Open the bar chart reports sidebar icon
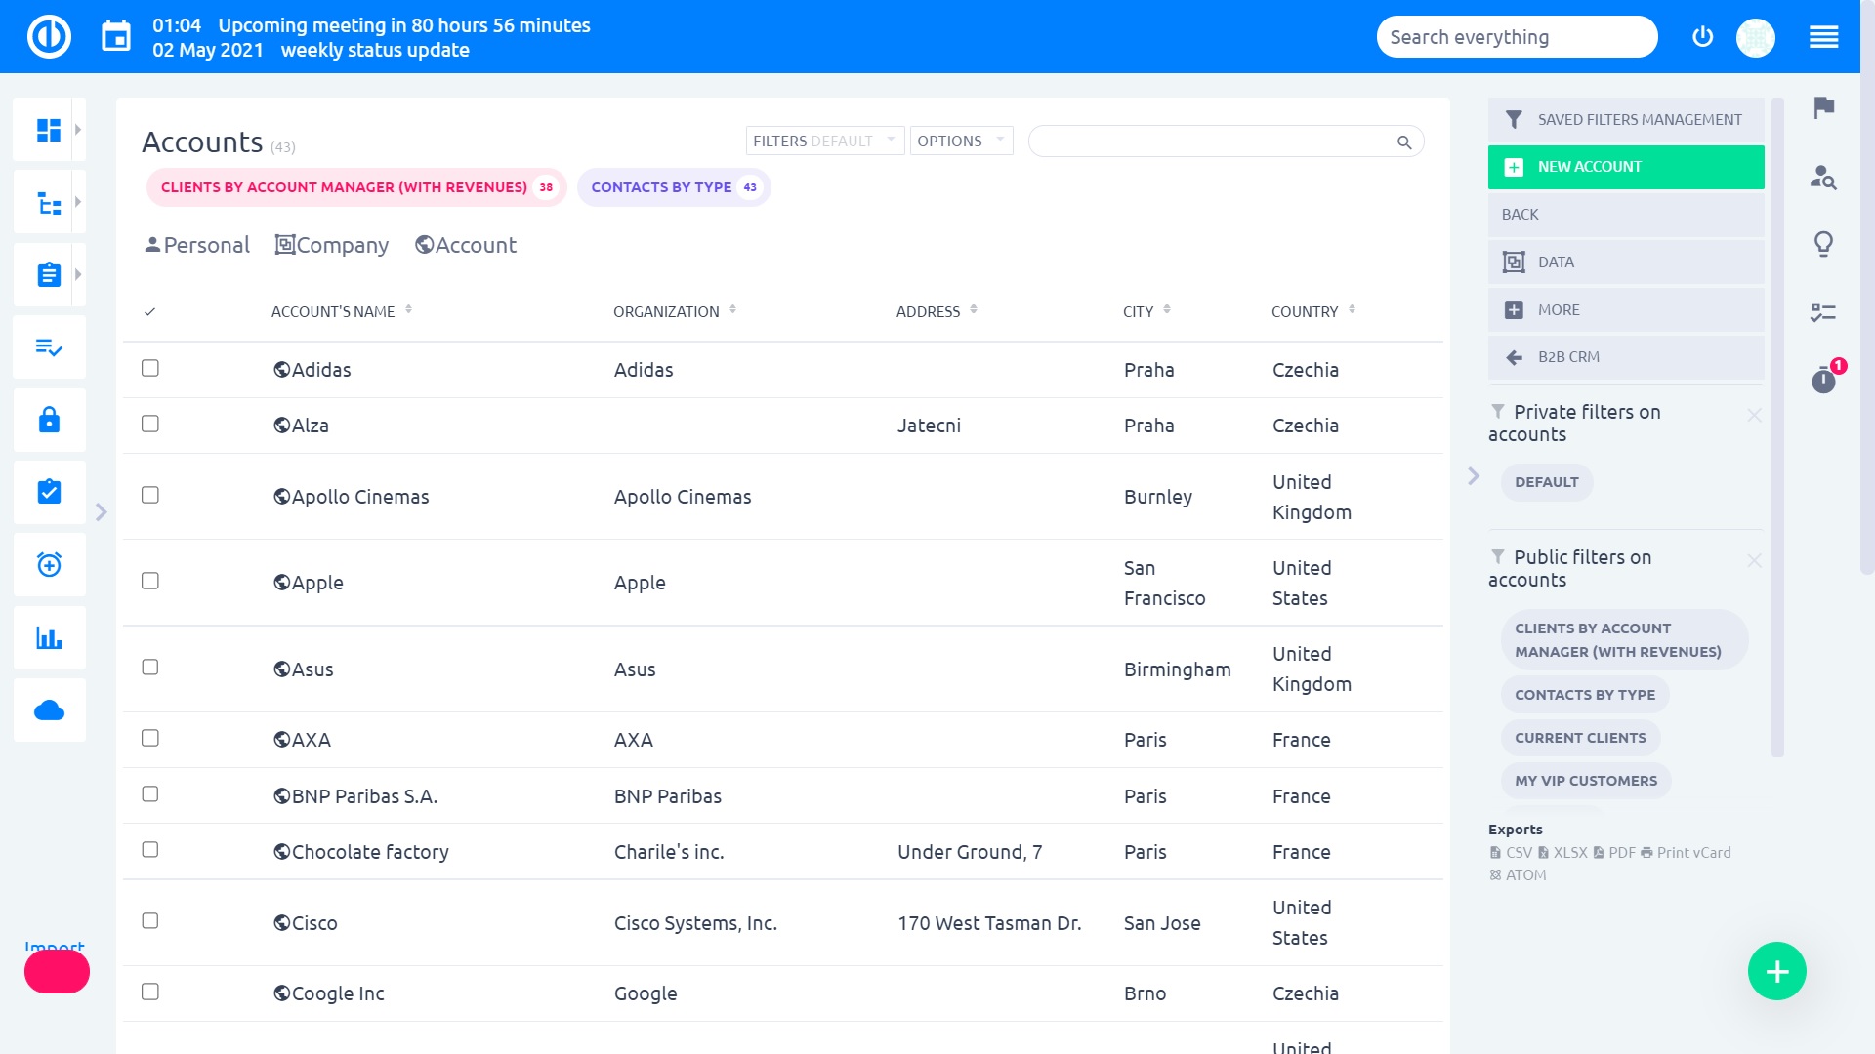Screen dimensions: 1875x1054 [x=49, y=637]
